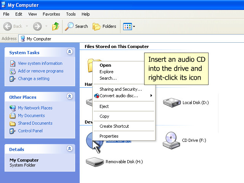Select the Removable Disk (H:) icon
Viewport: 244px width, 183px height.
(x=95, y=162)
